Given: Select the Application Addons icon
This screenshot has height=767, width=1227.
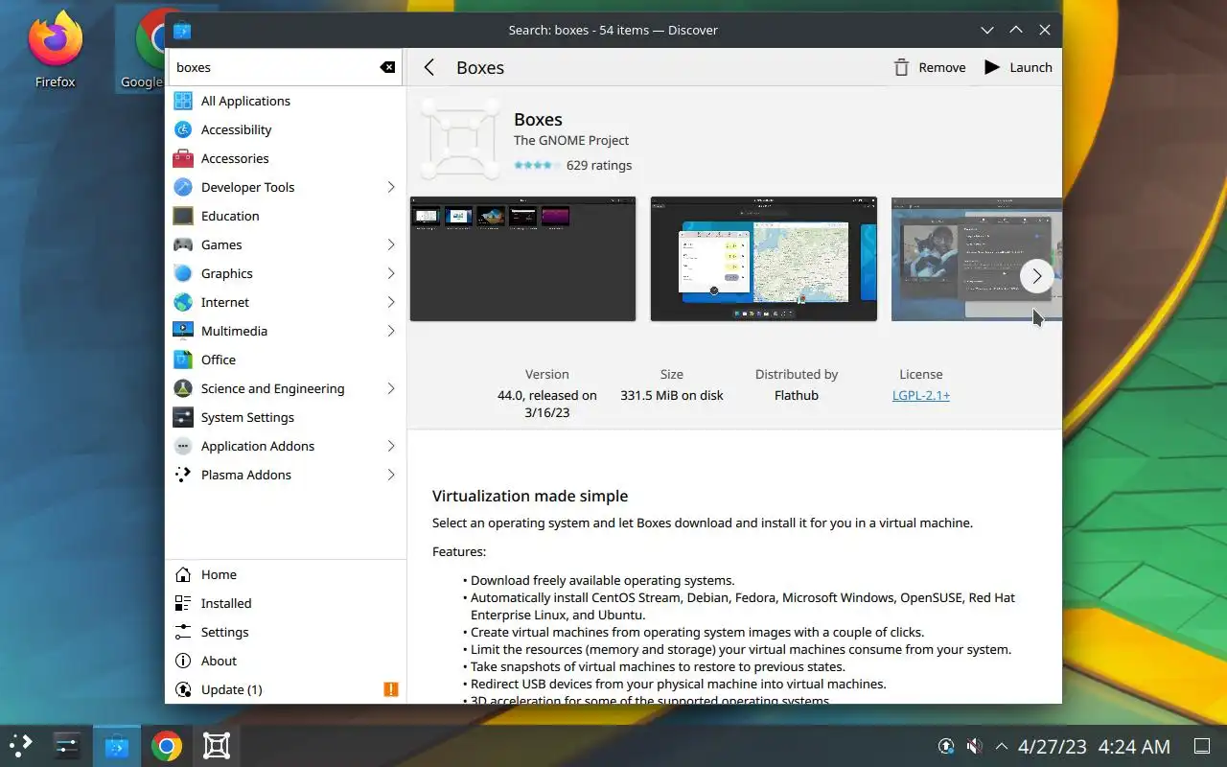Looking at the screenshot, I should (183, 446).
